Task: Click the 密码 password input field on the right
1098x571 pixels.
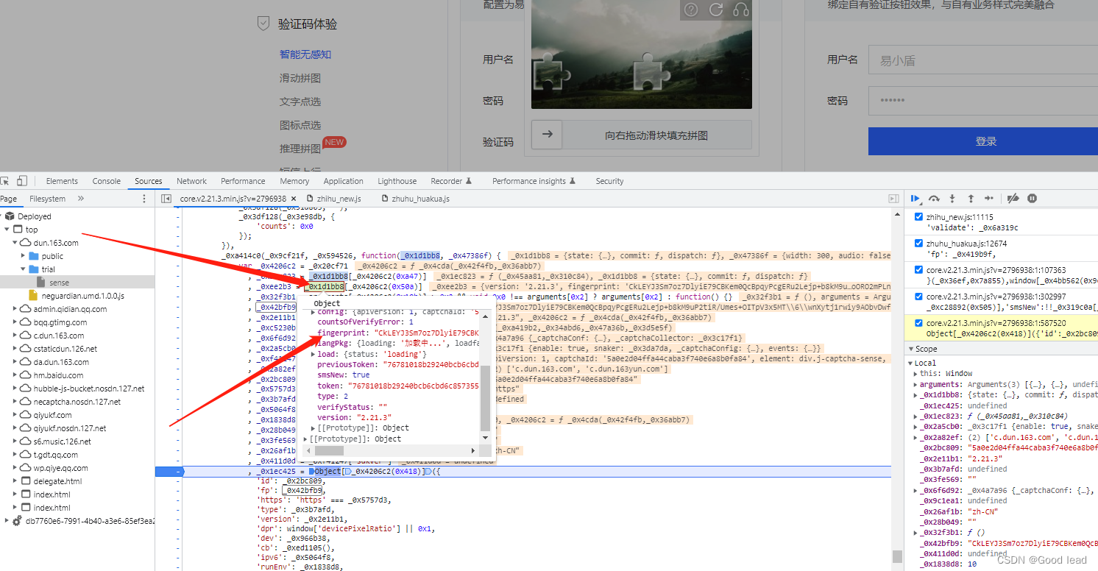Action: tap(983, 101)
